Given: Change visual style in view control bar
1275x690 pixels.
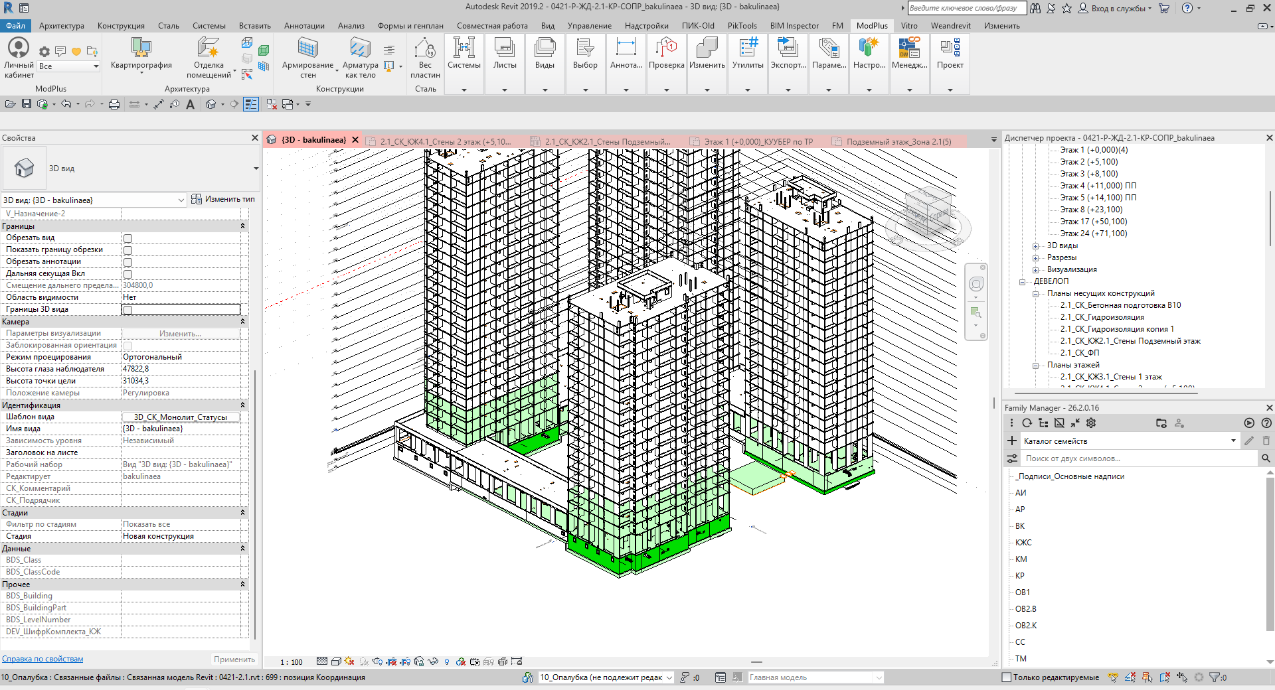Looking at the screenshot, I should pos(337,661).
